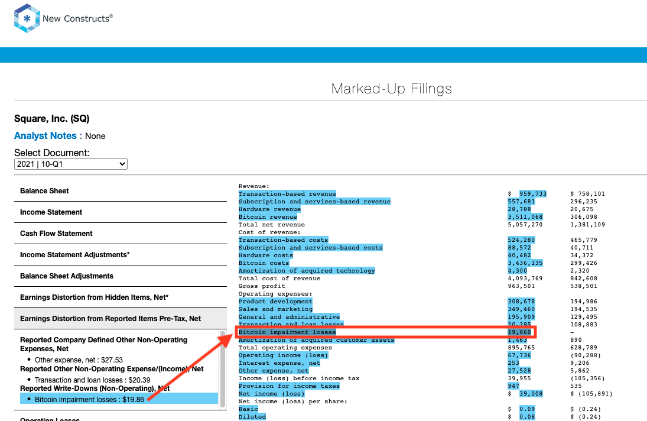This screenshot has height=421, width=647.
Task: Open the Analyst Notes link
Action: coord(45,136)
